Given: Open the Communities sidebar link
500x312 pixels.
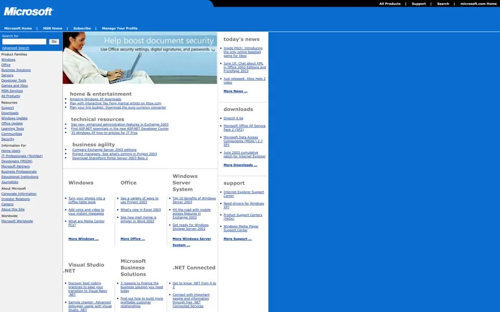Looking at the screenshot, I should (x=11, y=134).
